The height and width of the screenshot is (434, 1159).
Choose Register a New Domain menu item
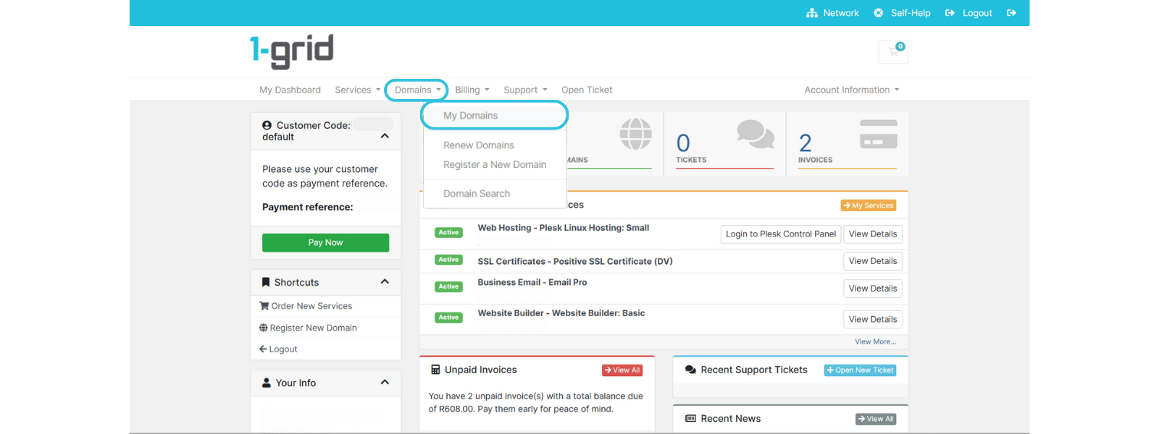coord(495,165)
